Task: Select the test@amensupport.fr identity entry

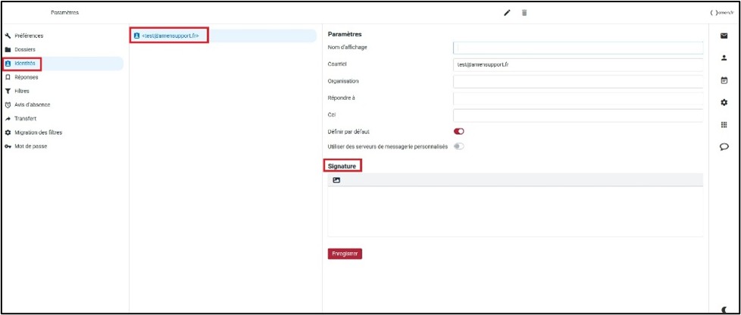Action: [170, 36]
